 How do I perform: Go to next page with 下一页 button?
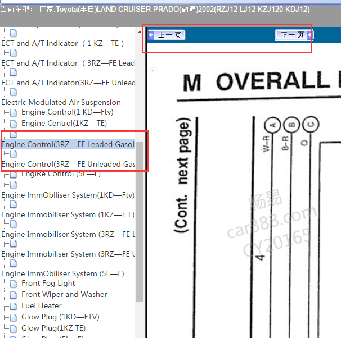tap(294, 35)
